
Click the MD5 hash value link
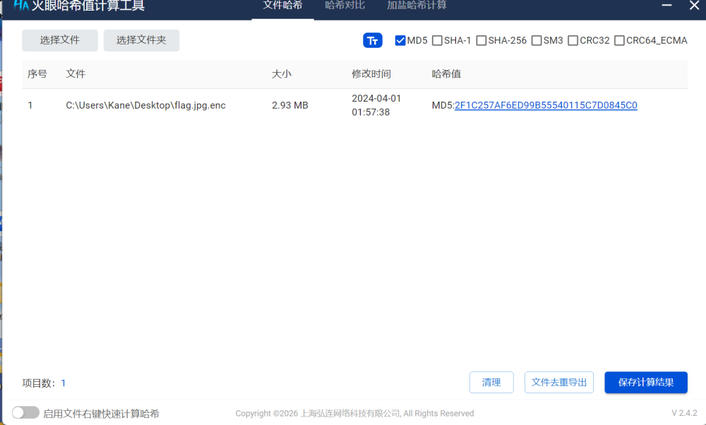[x=546, y=105]
